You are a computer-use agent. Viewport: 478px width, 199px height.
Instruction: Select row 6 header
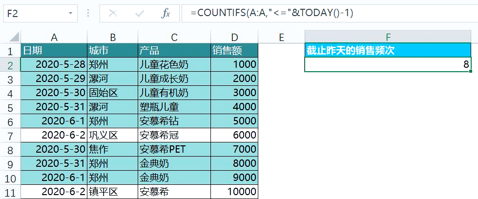10,121
